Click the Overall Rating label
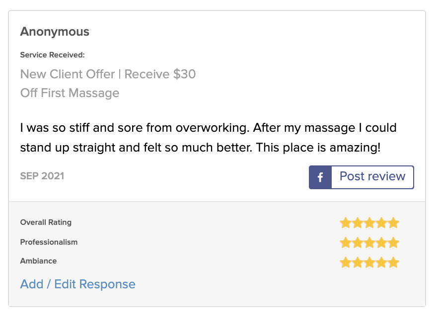This screenshot has height=316, width=437. coord(46,222)
